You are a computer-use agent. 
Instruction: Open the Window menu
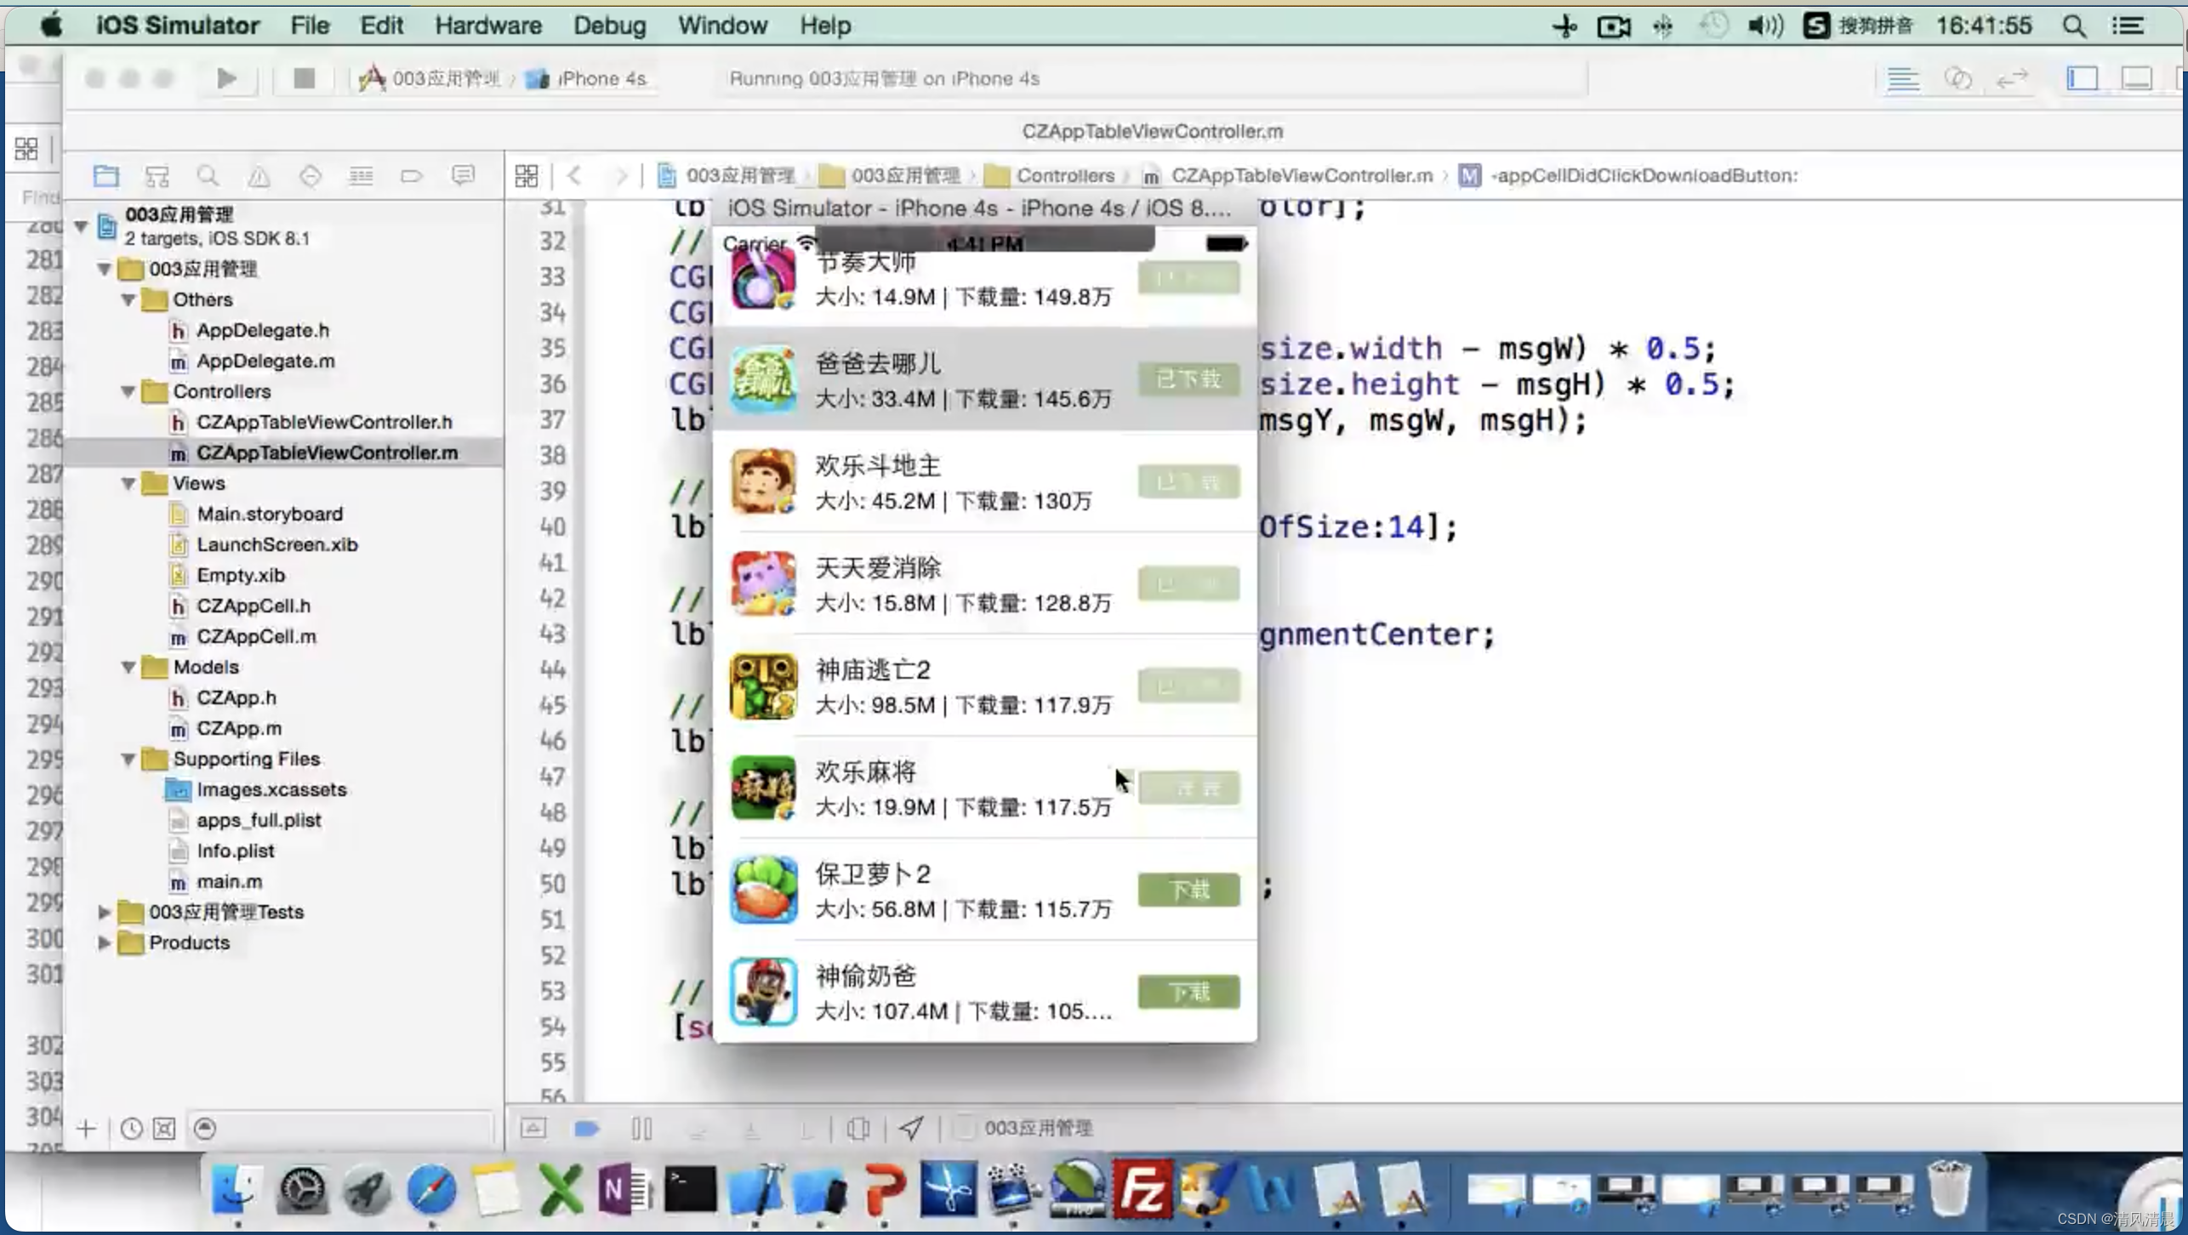[722, 26]
